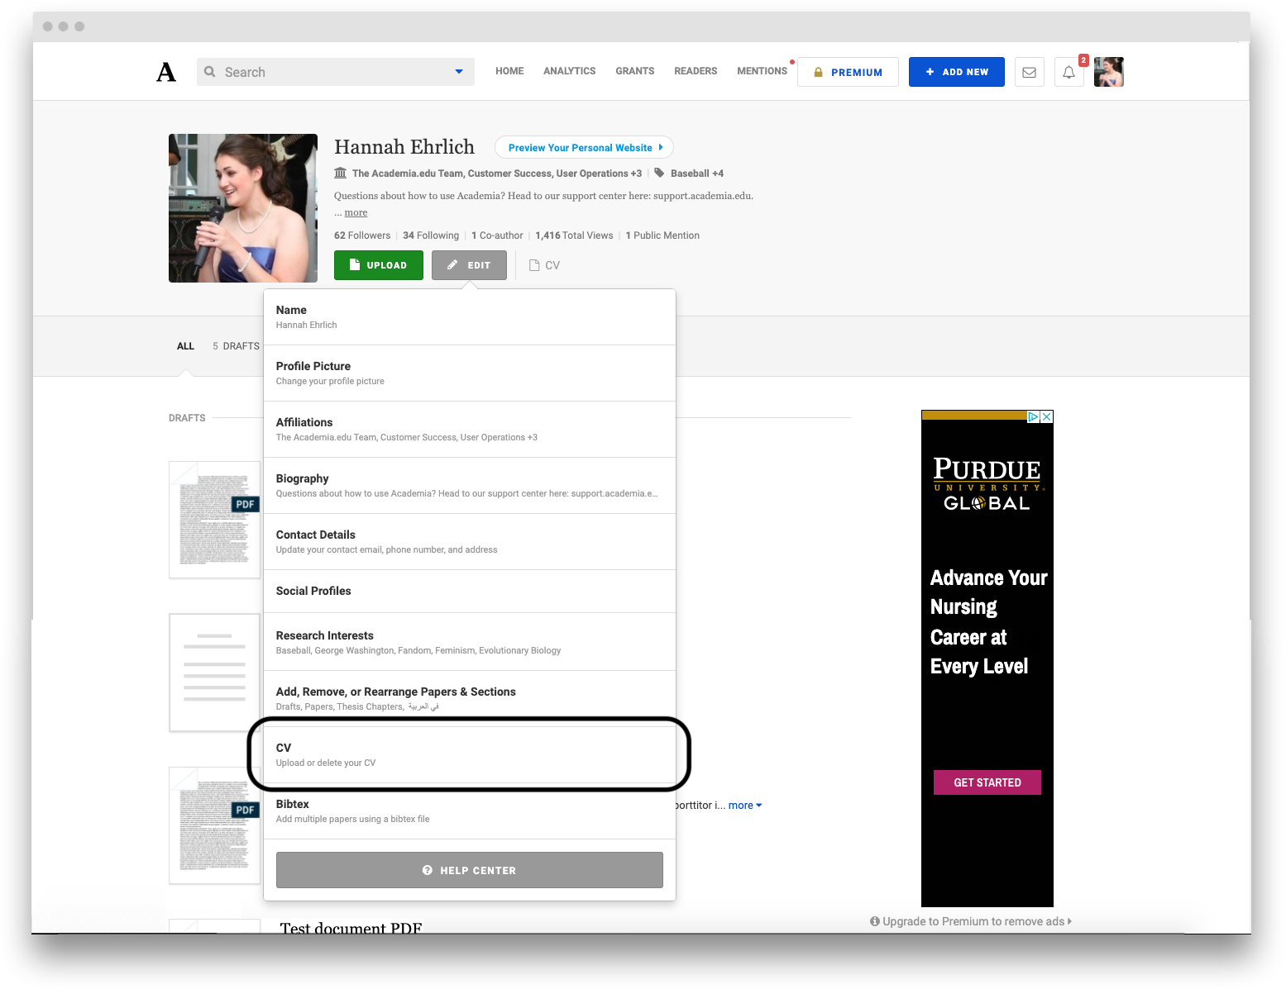The height and width of the screenshot is (989, 1286).
Task: Choose Contact Details in the edit menu
Action: coord(470,542)
